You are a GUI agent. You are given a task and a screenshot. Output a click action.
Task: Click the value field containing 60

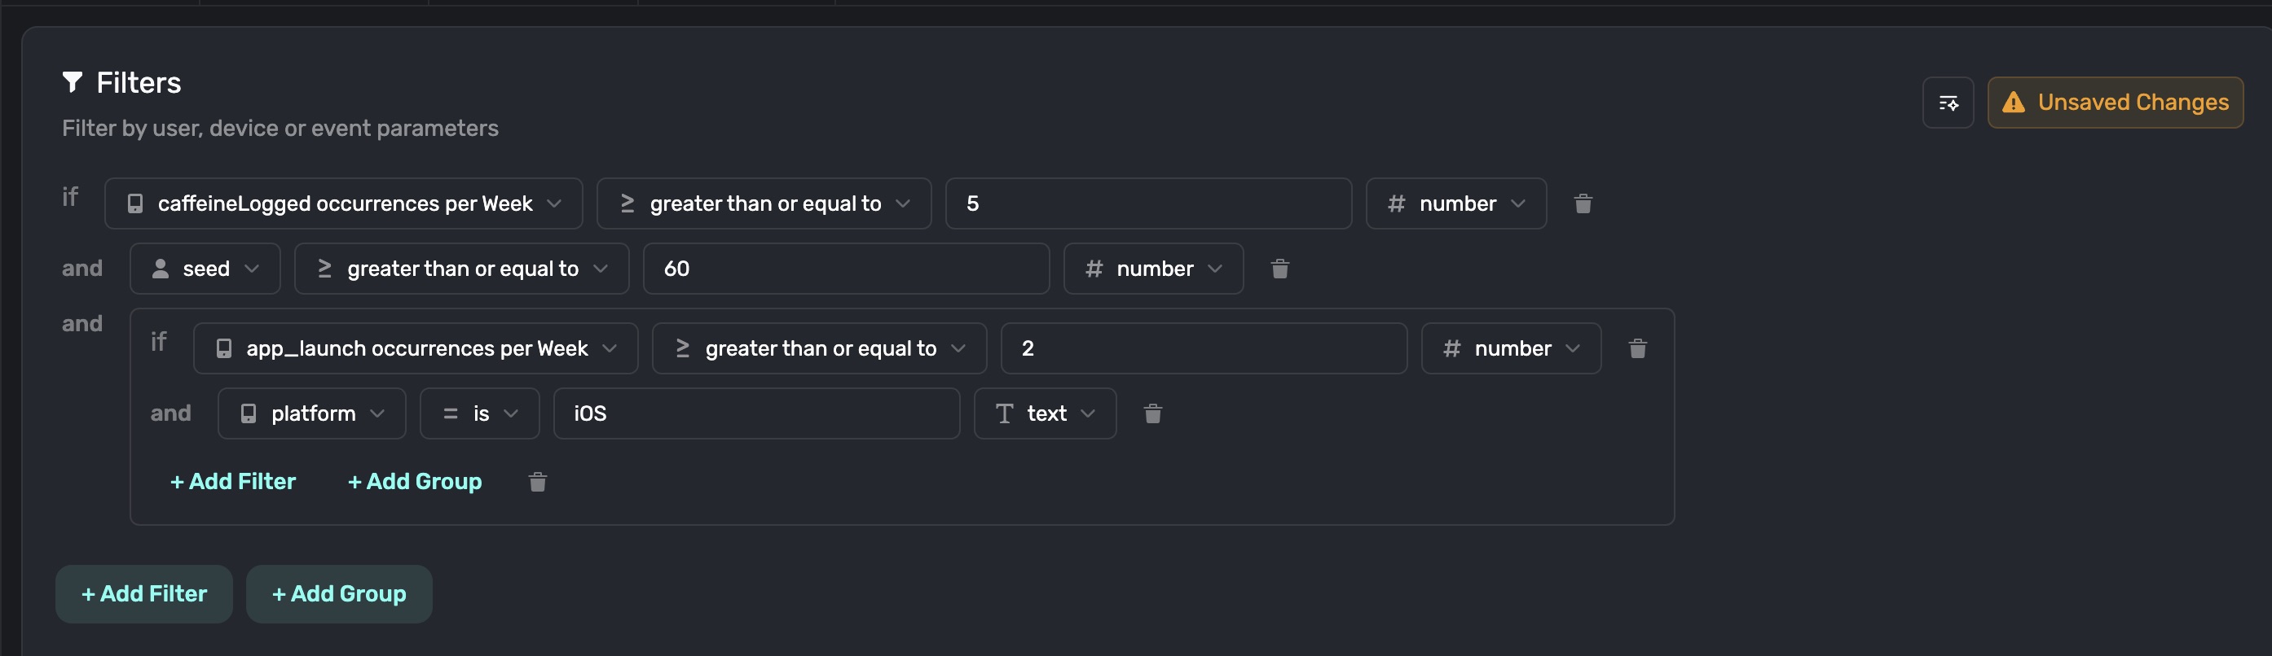tap(845, 269)
